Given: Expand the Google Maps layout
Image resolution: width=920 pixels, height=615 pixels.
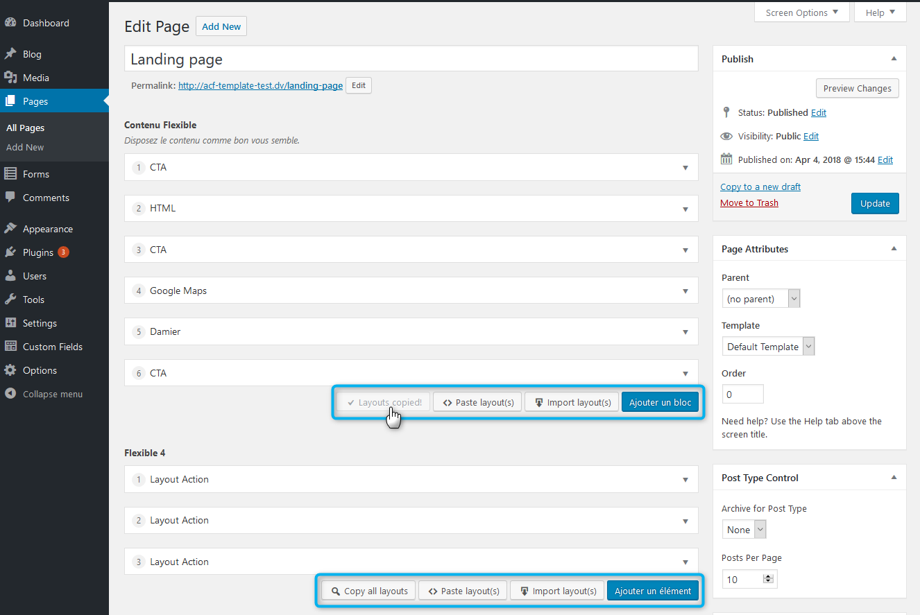Looking at the screenshot, I should point(685,291).
